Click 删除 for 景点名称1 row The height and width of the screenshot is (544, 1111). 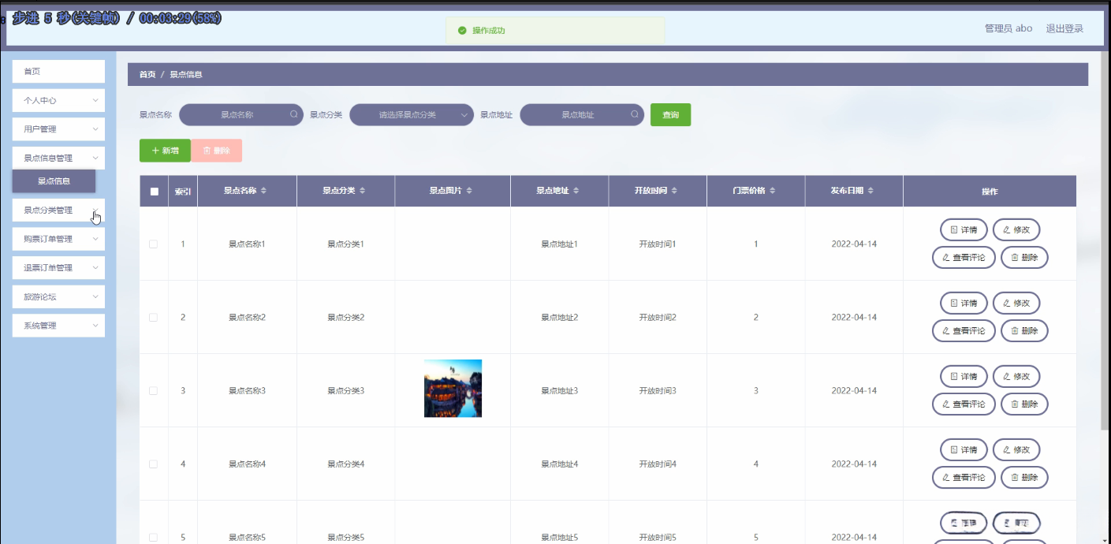click(1024, 257)
